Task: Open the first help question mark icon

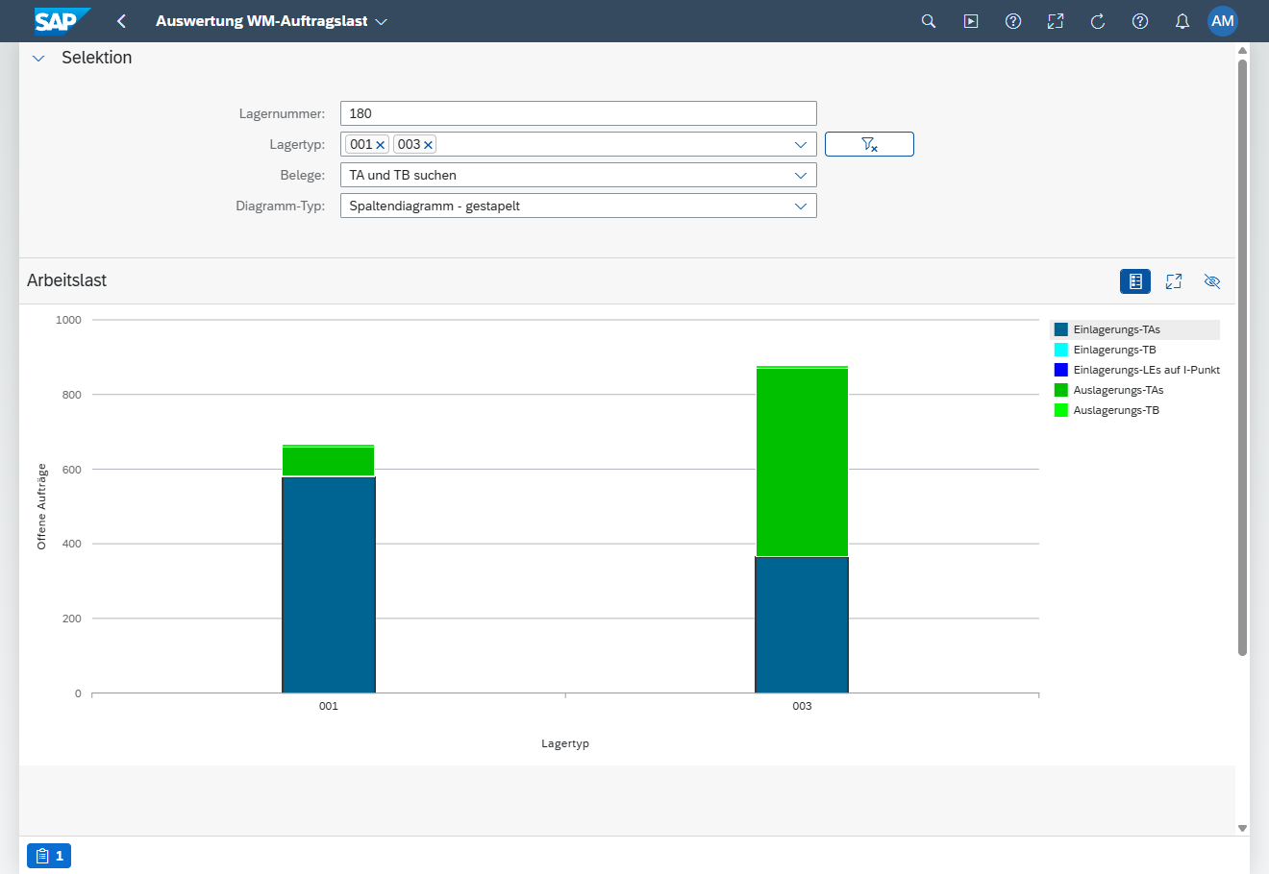Action: (1013, 21)
